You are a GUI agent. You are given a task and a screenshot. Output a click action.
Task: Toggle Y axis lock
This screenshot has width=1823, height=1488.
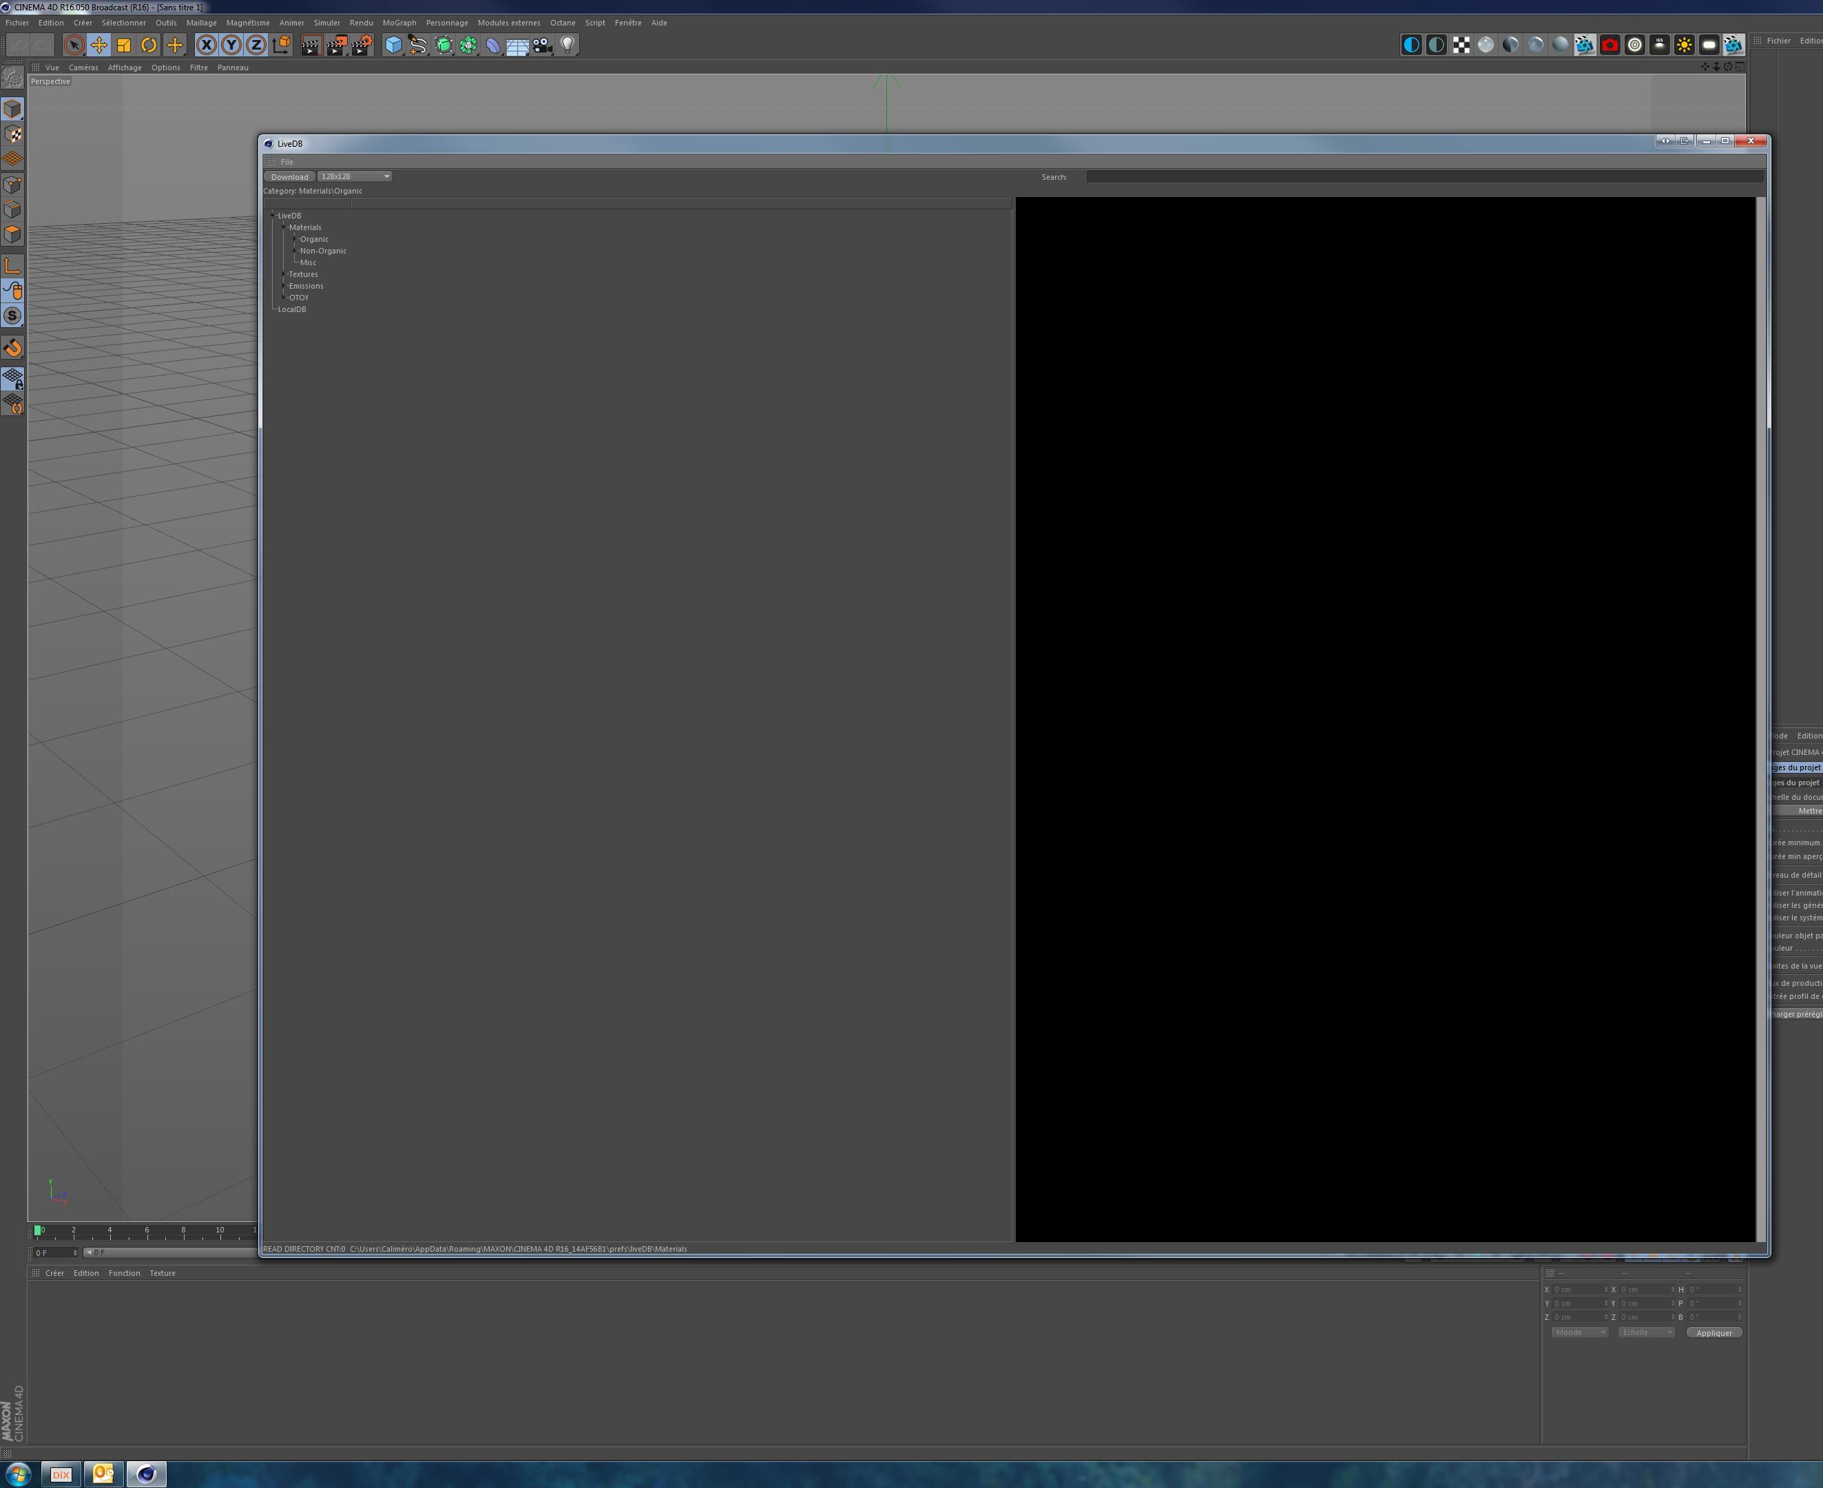[231, 45]
